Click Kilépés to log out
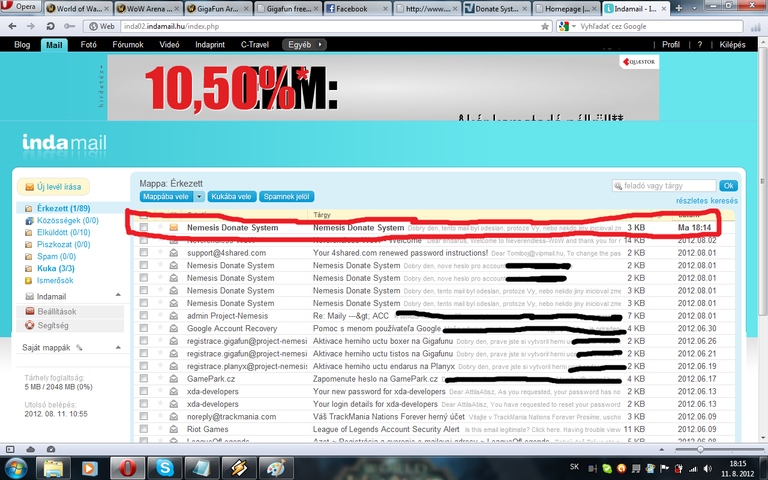This screenshot has width=768, height=480. point(732,44)
